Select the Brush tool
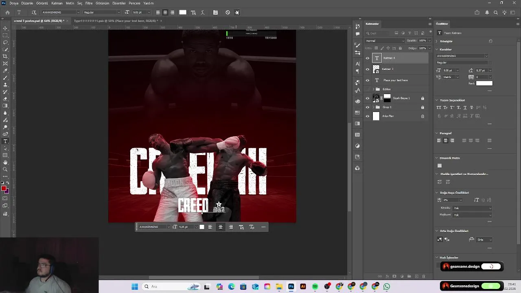Screen dimensions: 521x293 click(x=5, y=78)
